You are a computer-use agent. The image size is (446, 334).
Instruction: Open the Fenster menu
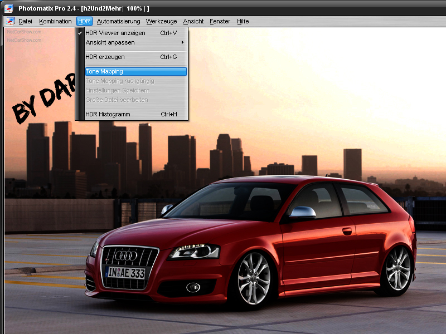(x=220, y=21)
